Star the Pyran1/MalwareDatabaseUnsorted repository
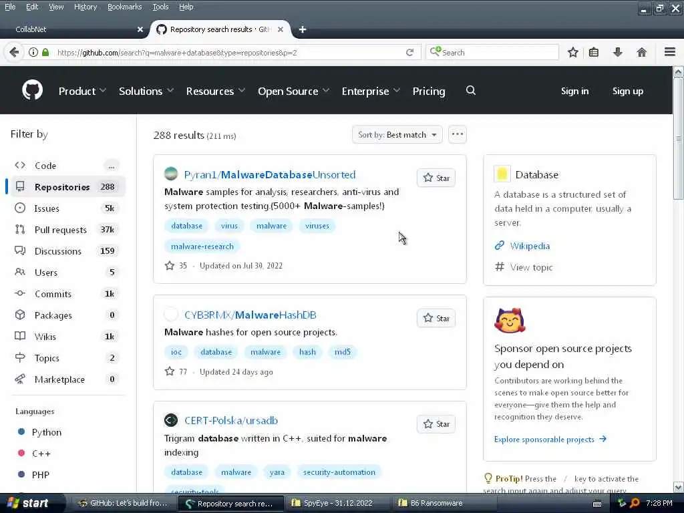Image resolution: width=684 pixels, height=513 pixels. 436,178
